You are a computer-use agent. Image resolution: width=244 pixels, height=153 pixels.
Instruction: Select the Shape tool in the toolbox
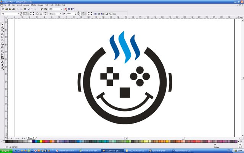click(x=2, y=28)
